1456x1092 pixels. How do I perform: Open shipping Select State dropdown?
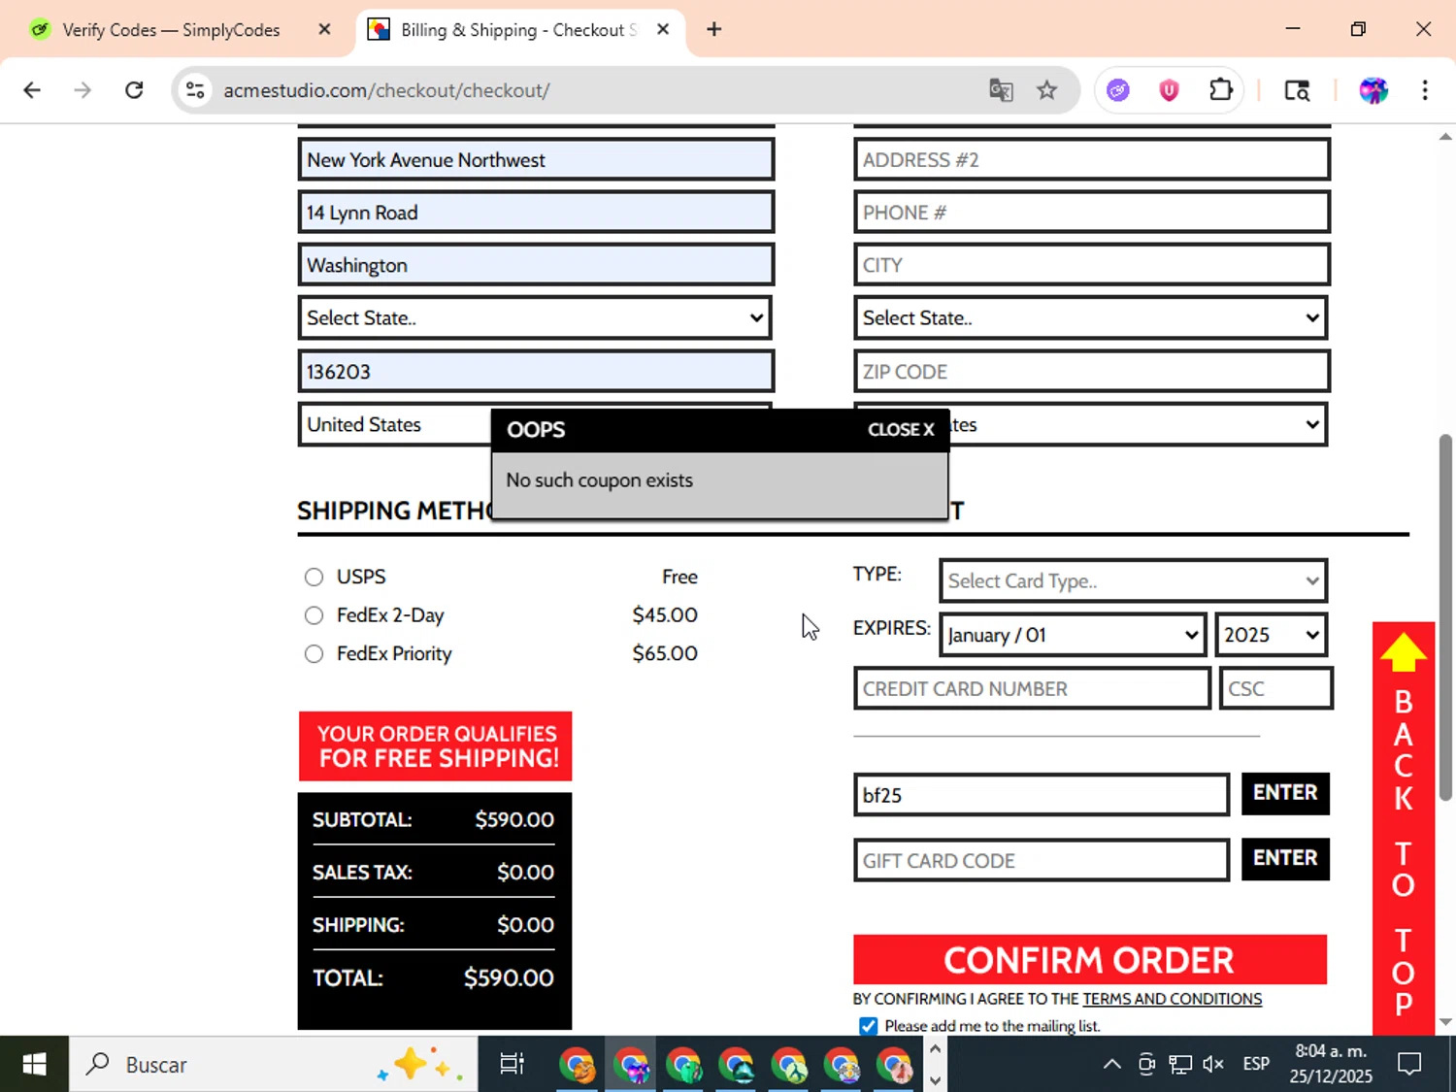[1091, 317]
